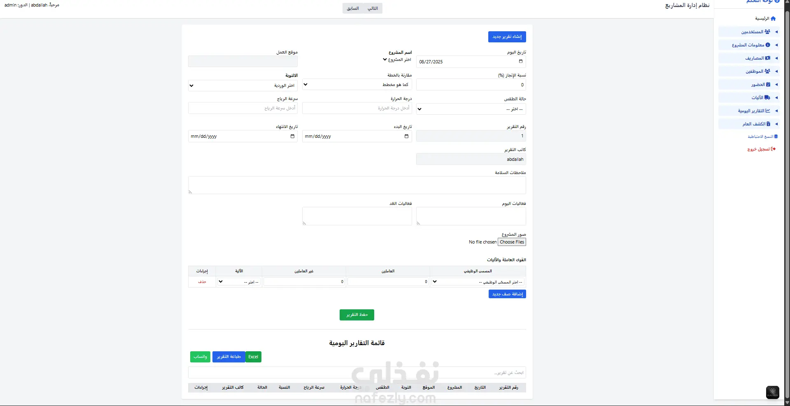790x406 pixels.
Task: Click the درجة الحرارة temperature field
Action: pos(357,108)
